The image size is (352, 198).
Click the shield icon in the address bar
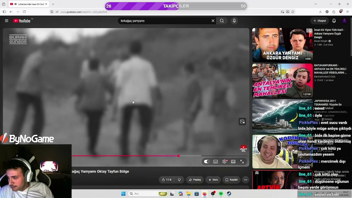[x=52, y=12]
